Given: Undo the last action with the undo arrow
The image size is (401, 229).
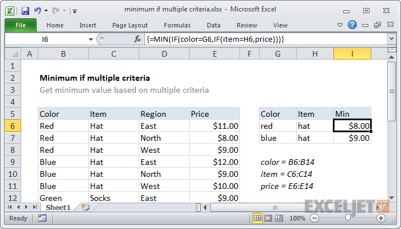Looking at the screenshot, I should point(38,11).
